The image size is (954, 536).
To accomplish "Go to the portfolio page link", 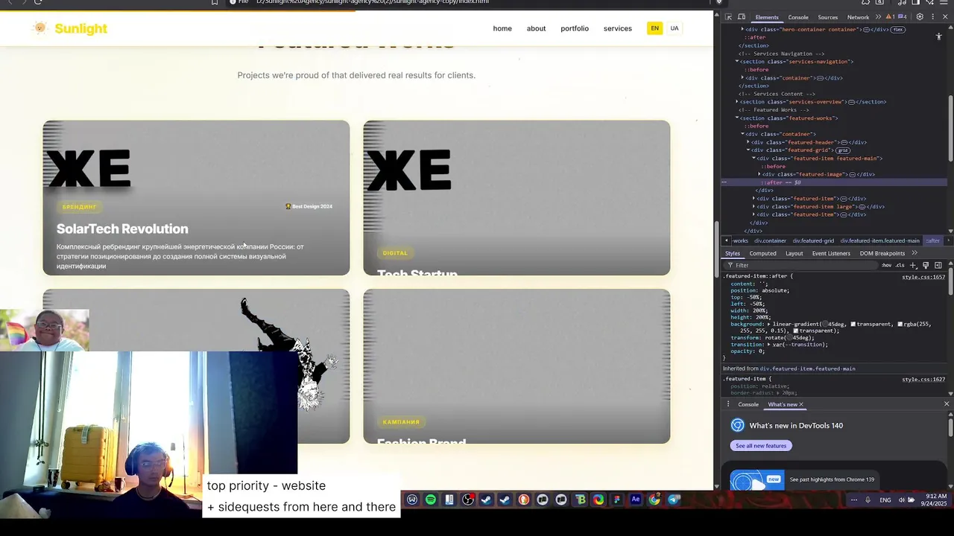I will click(x=575, y=28).
